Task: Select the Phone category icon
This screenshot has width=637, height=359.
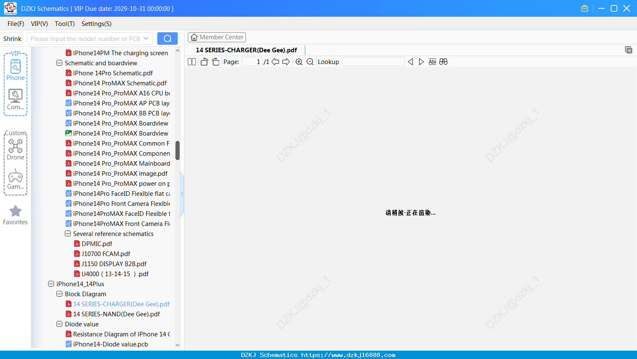Action: (x=15, y=70)
